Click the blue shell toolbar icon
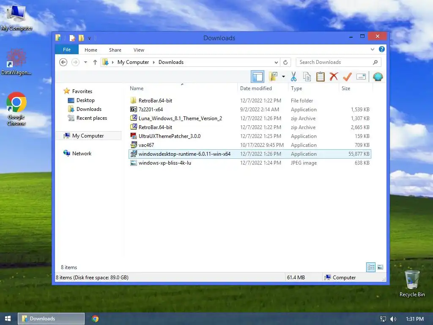Image resolution: width=433 pixels, height=325 pixels. pos(378,77)
